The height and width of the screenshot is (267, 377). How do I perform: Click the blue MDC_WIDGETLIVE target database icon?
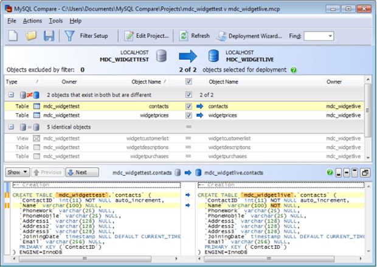click(213, 56)
